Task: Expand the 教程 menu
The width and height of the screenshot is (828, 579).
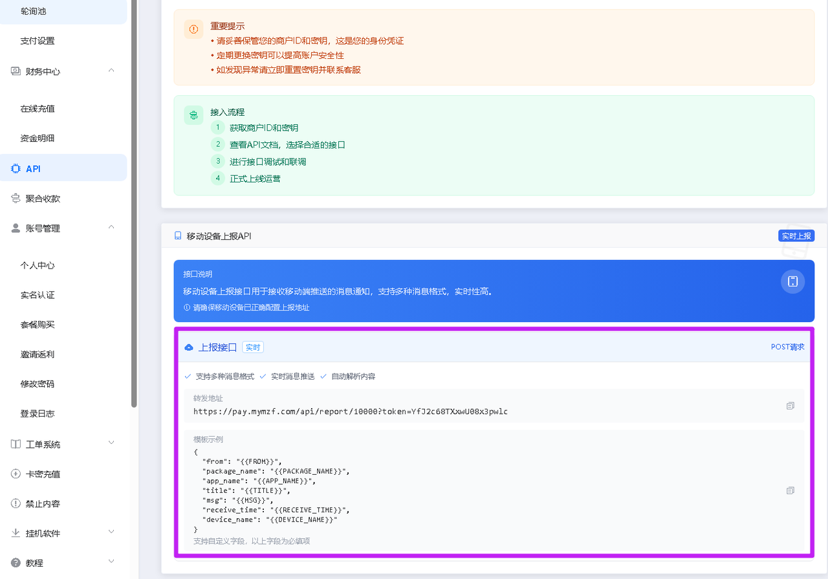Action: click(111, 562)
